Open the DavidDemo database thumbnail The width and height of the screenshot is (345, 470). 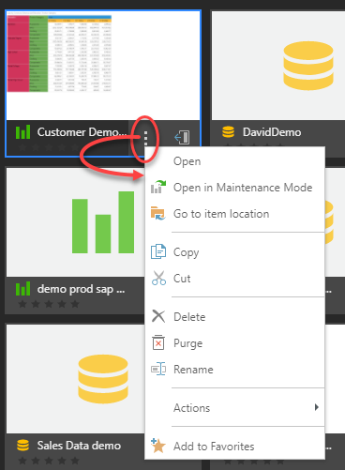[x=278, y=66]
